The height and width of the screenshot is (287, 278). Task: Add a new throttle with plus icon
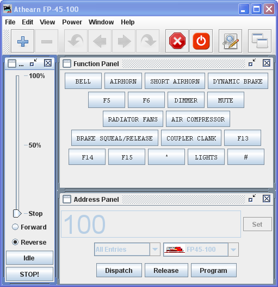(x=22, y=41)
